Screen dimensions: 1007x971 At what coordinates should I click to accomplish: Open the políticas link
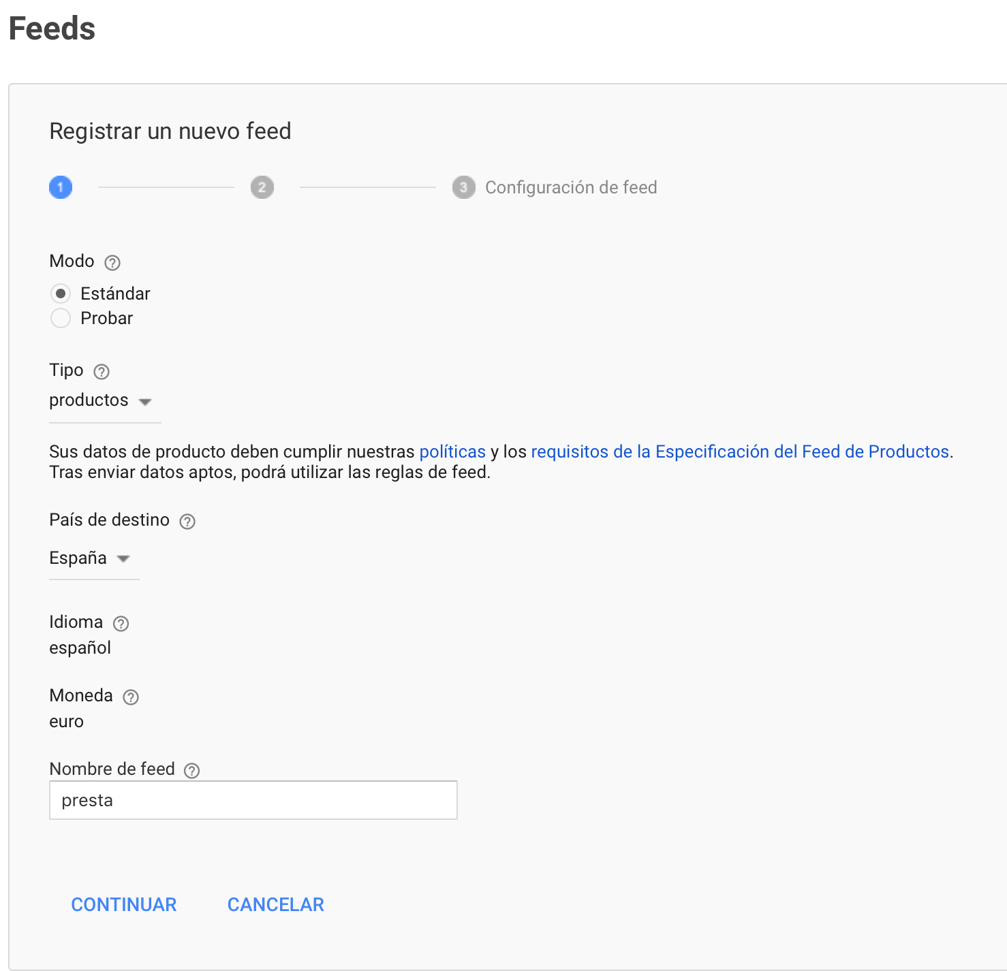coord(452,451)
